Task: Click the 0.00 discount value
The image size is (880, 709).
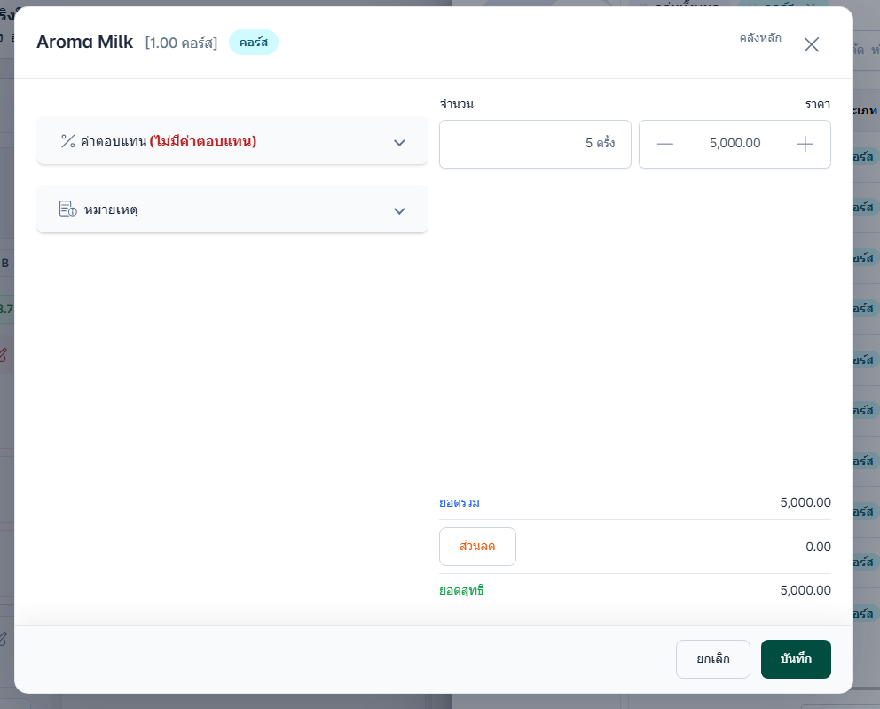Action: (818, 547)
